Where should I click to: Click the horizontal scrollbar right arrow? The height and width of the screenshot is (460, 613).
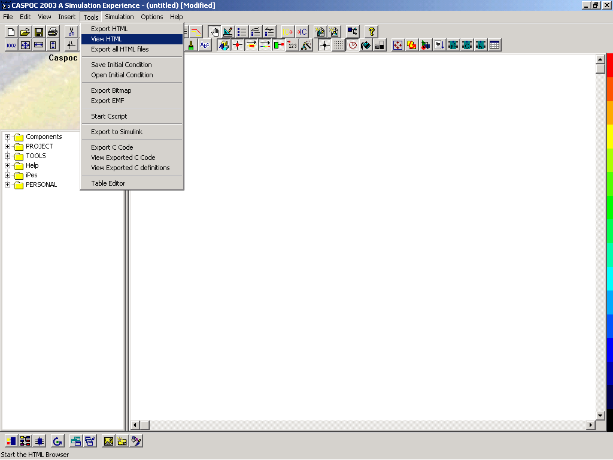[x=591, y=425]
